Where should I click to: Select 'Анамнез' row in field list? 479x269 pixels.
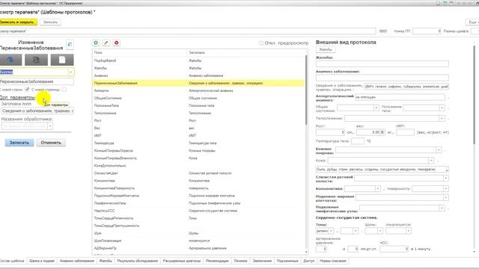pyautogui.click(x=198, y=75)
